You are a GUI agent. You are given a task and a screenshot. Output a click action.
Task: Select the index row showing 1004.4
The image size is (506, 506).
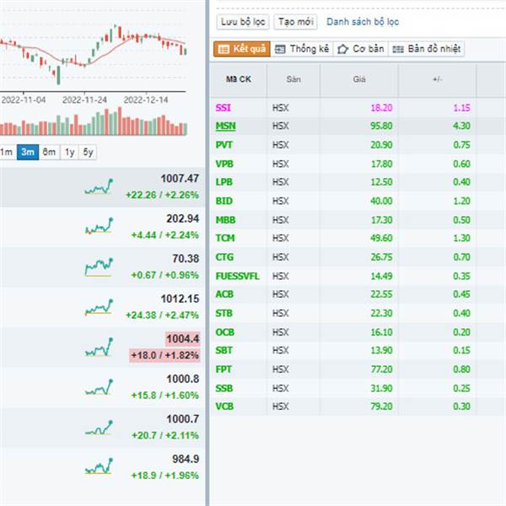(x=102, y=347)
